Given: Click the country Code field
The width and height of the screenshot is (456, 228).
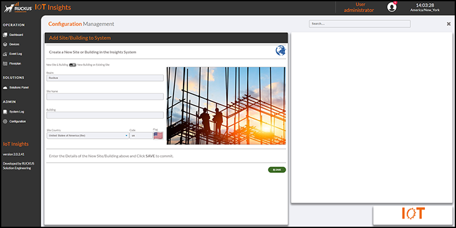Looking at the screenshot, I should (x=141, y=136).
